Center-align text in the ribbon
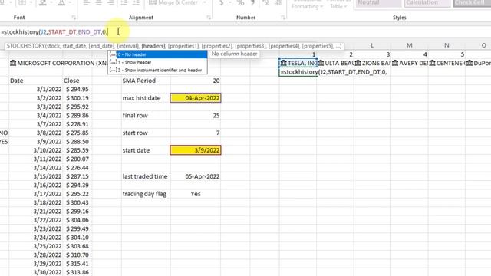Image resolution: width=491 pixels, height=276 pixels. point(98,3)
